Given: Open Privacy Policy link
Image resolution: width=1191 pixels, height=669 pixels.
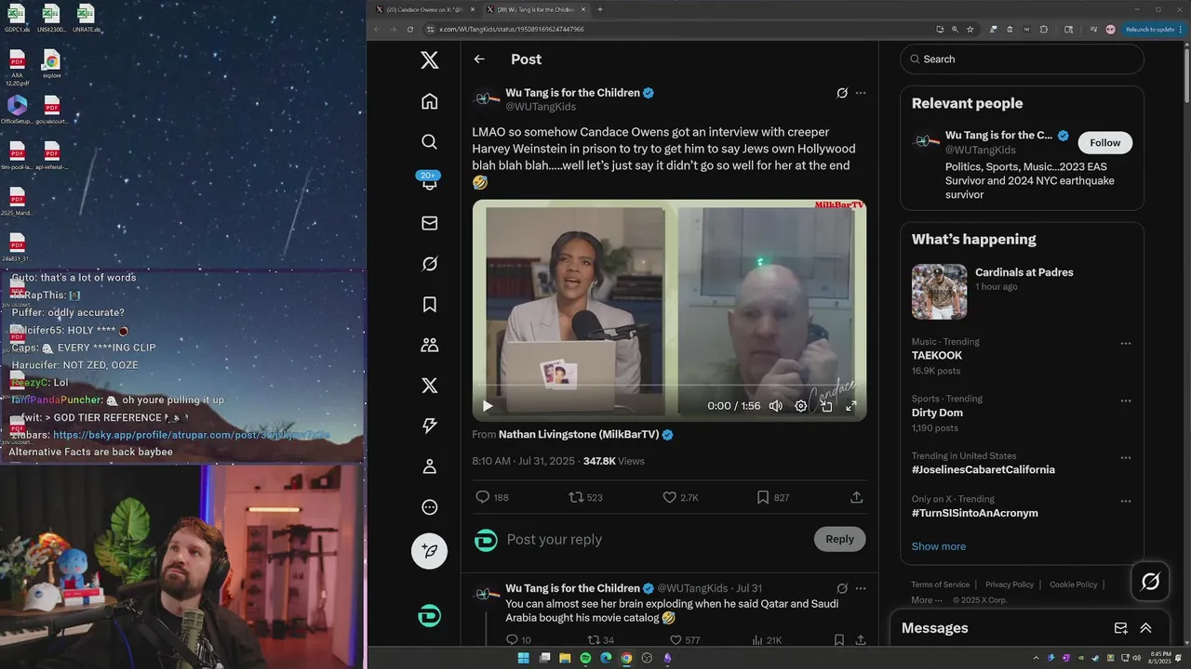Looking at the screenshot, I should [1010, 584].
